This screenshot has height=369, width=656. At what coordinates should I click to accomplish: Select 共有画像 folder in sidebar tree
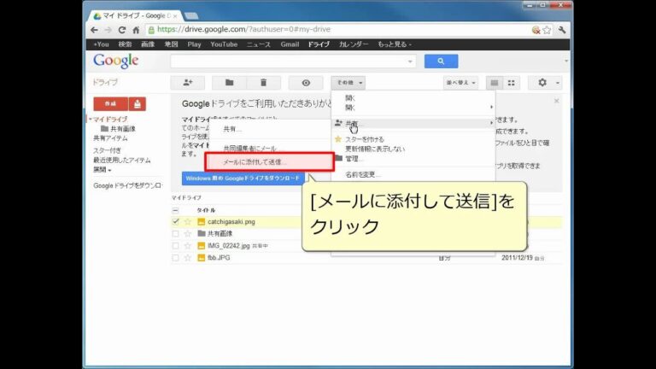[x=123, y=129]
